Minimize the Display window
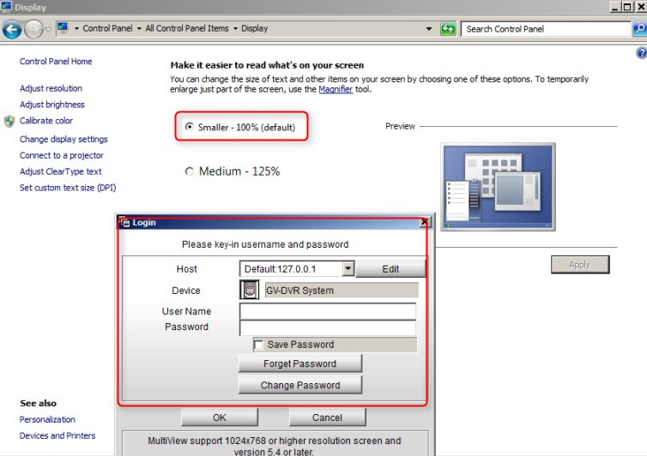The image size is (647, 456). pyautogui.click(x=615, y=6)
